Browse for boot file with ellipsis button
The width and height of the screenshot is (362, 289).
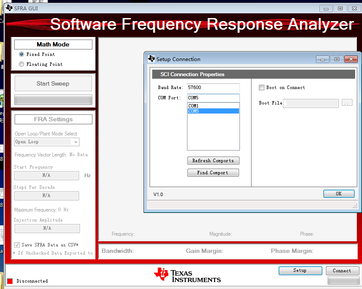(347, 103)
